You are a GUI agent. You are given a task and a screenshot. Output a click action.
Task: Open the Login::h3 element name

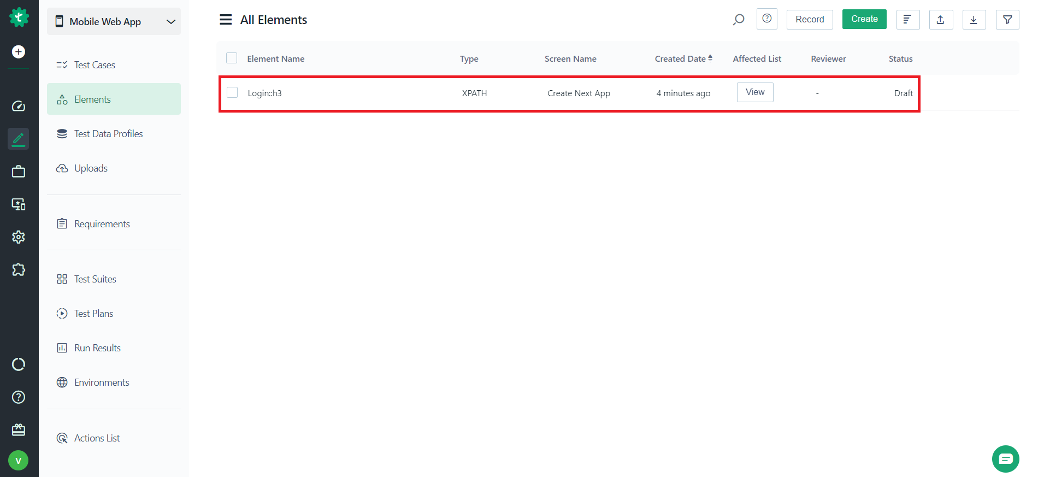[264, 93]
